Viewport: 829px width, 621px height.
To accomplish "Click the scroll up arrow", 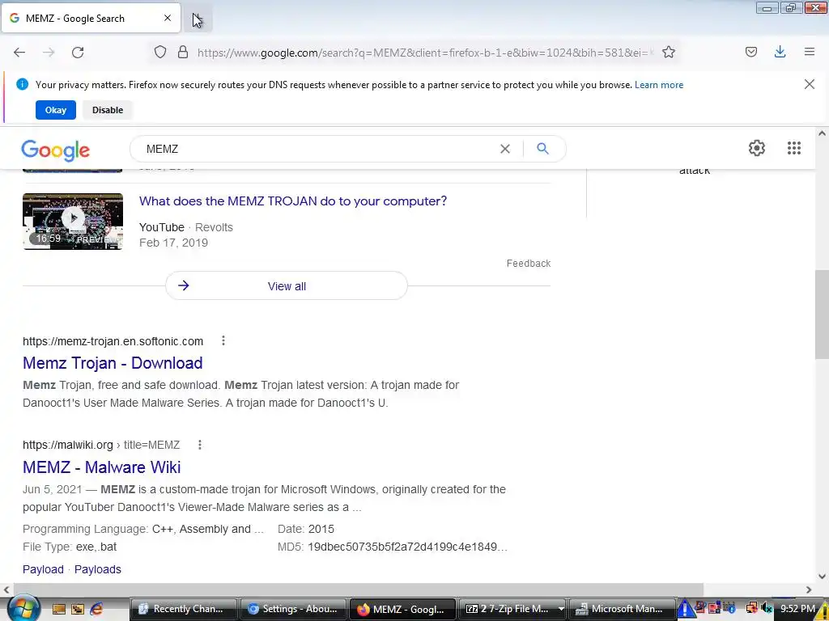I will tap(822, 133).
